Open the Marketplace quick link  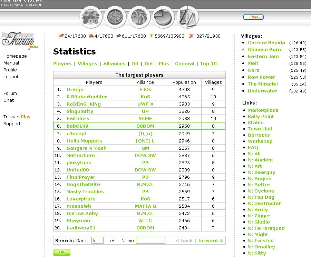(263, 110)
